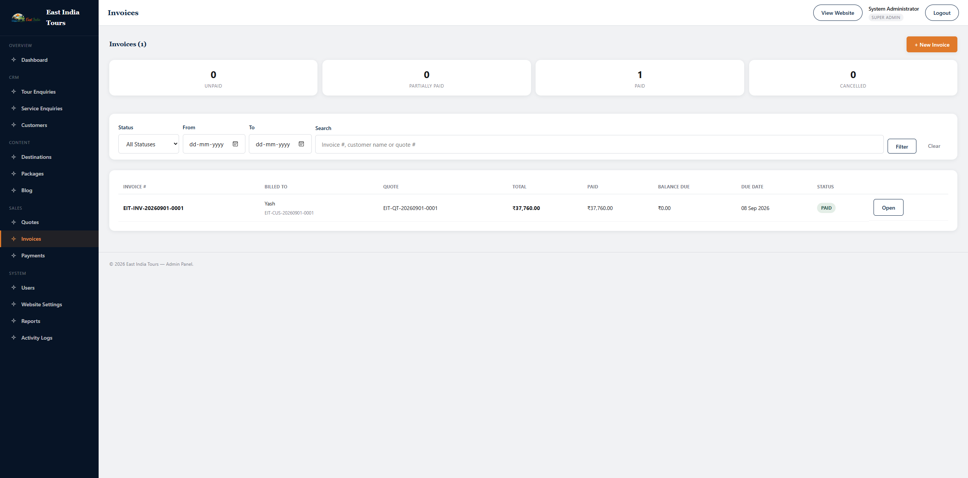Image resolution: width=968 pixels, height=478 pixels.
Task: Expand the All Statuses dropdown
Action: 148,144
